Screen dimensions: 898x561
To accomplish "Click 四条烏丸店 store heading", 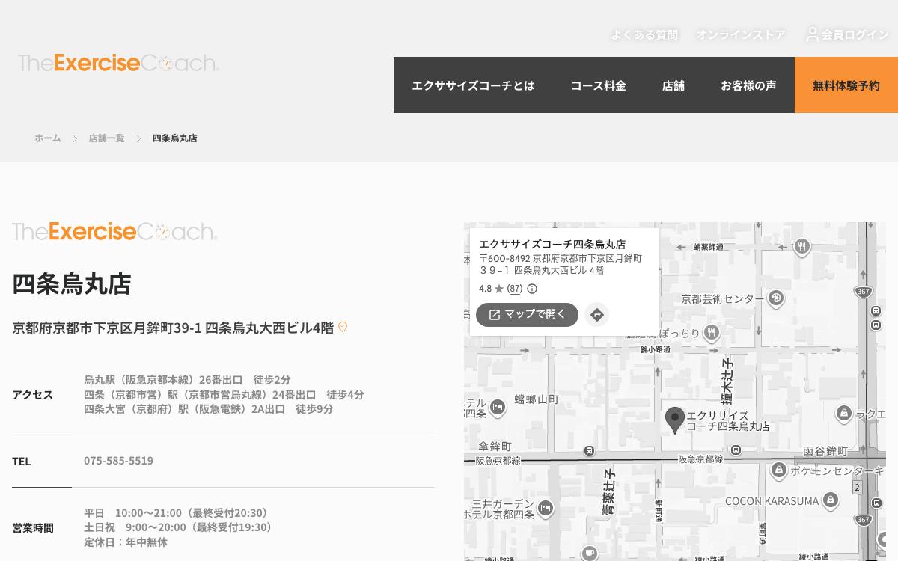I will click(x=72, y=284).
